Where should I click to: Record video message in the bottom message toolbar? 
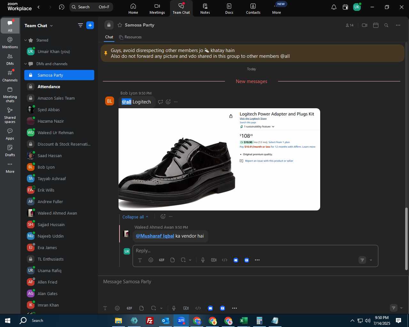(x=186, y=308)
